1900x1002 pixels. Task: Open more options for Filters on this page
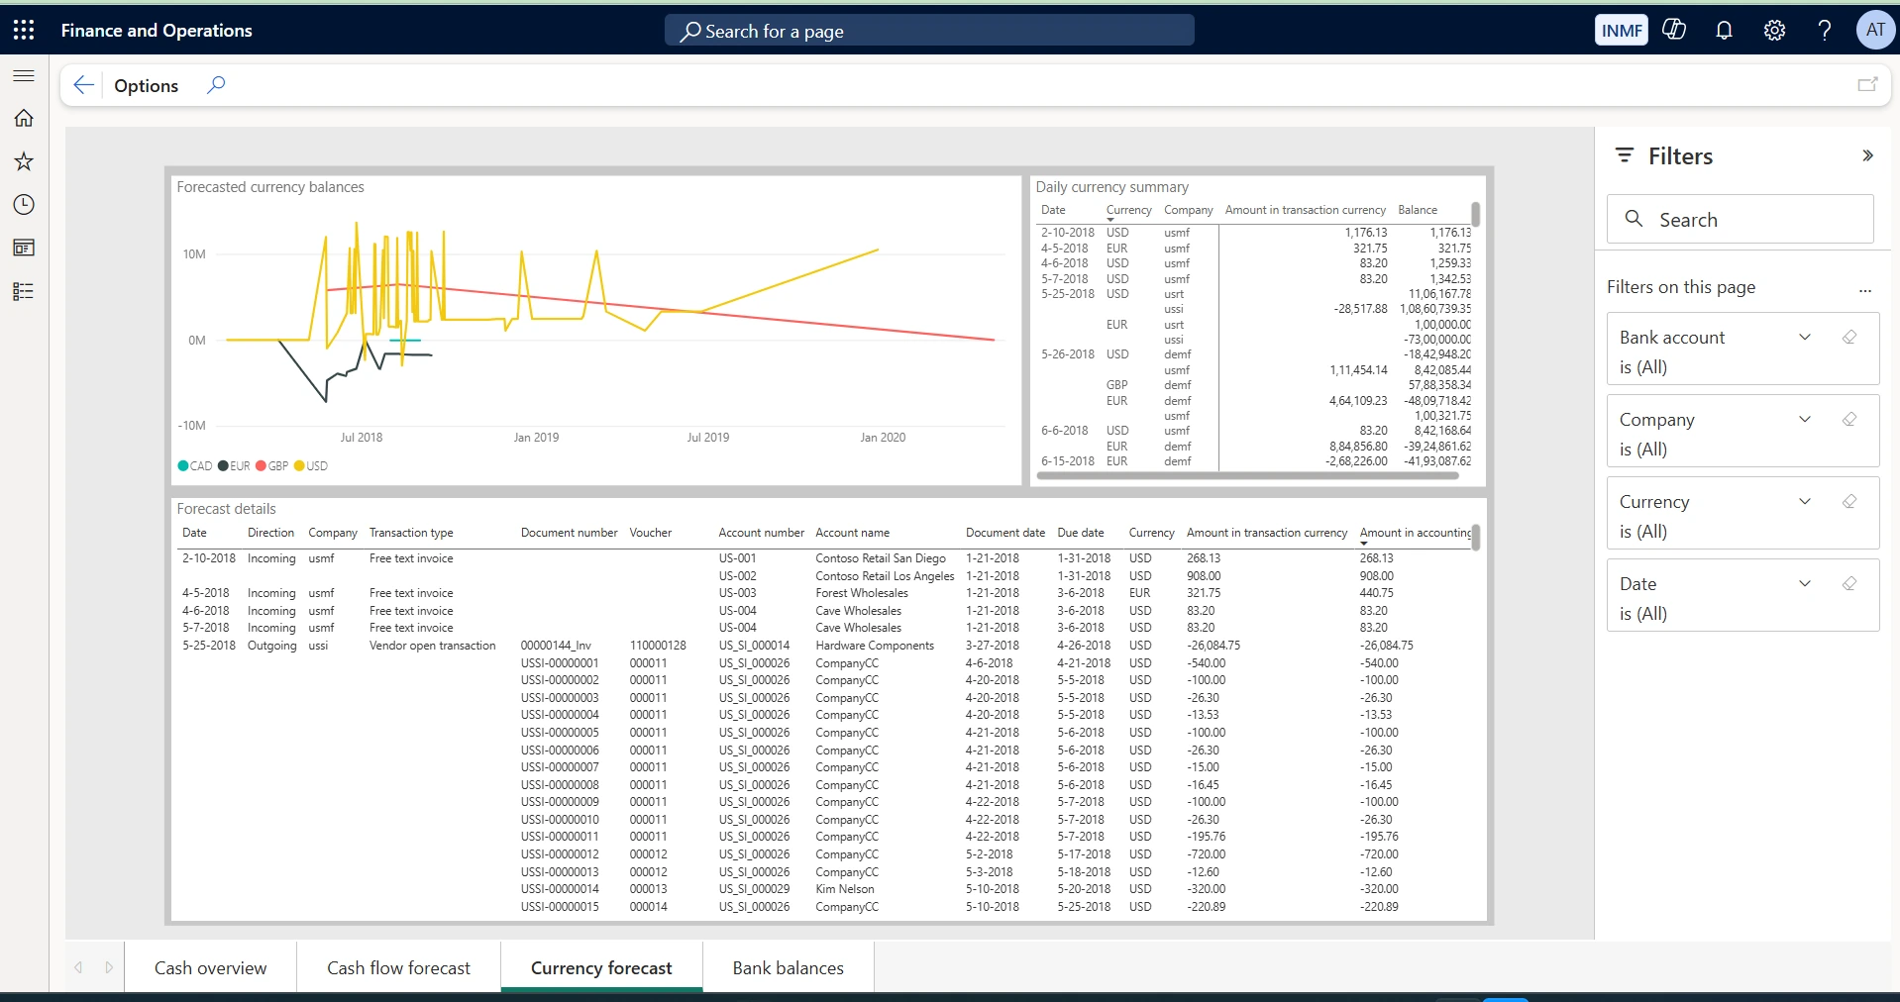(x=1865, y=290)
